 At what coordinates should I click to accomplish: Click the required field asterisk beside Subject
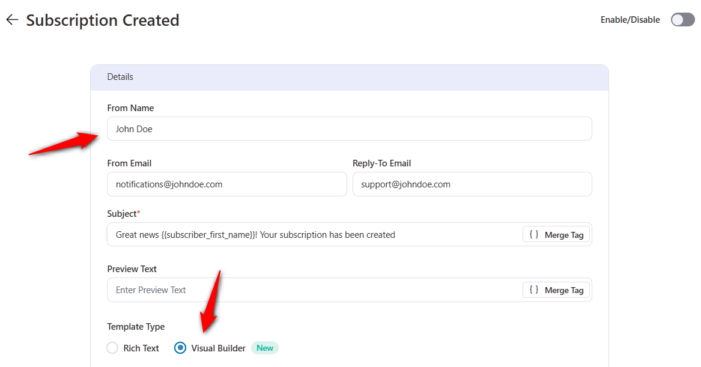(140, 211)
